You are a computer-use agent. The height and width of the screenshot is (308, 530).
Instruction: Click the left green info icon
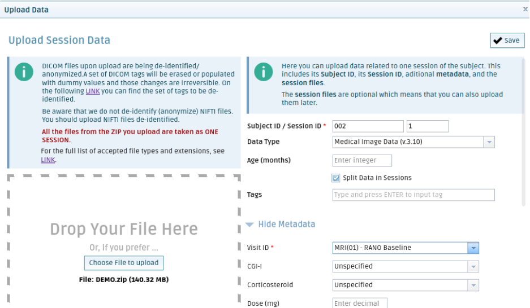tap(24, 72)
